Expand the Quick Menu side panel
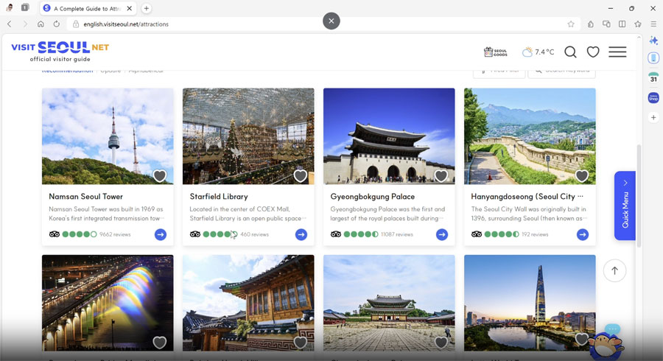Screen dimensions: 663x361 tap(625, 206)
